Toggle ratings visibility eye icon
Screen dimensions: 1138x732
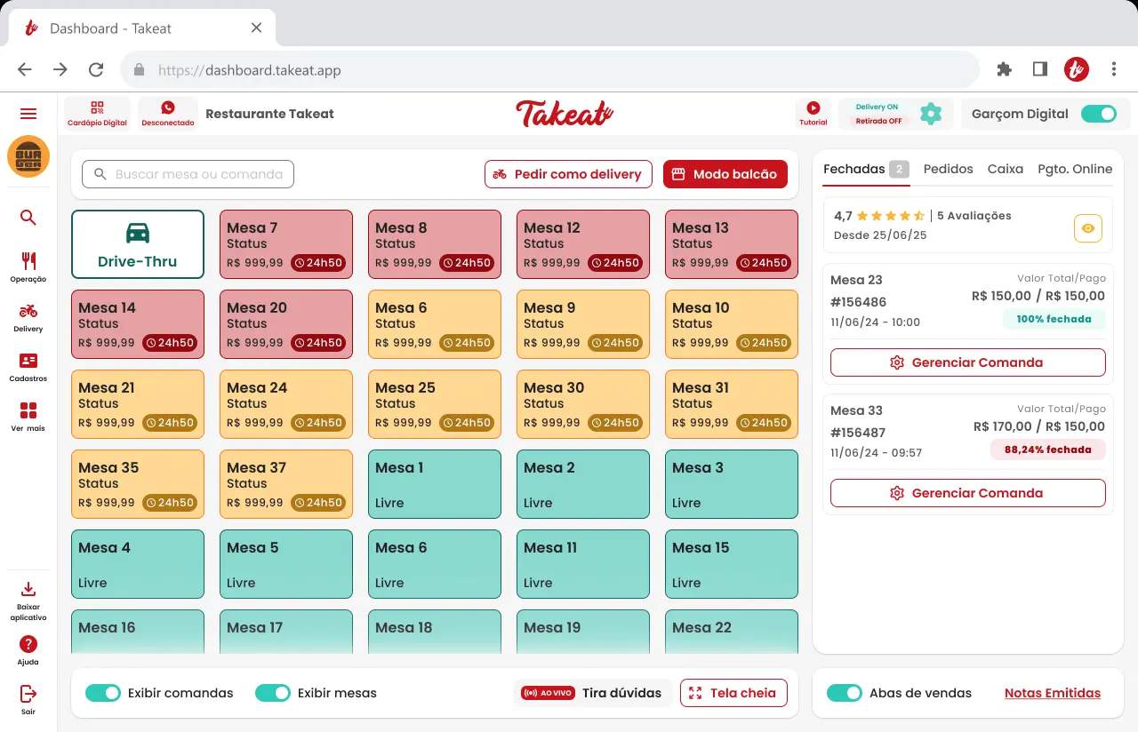point(1088,228)
